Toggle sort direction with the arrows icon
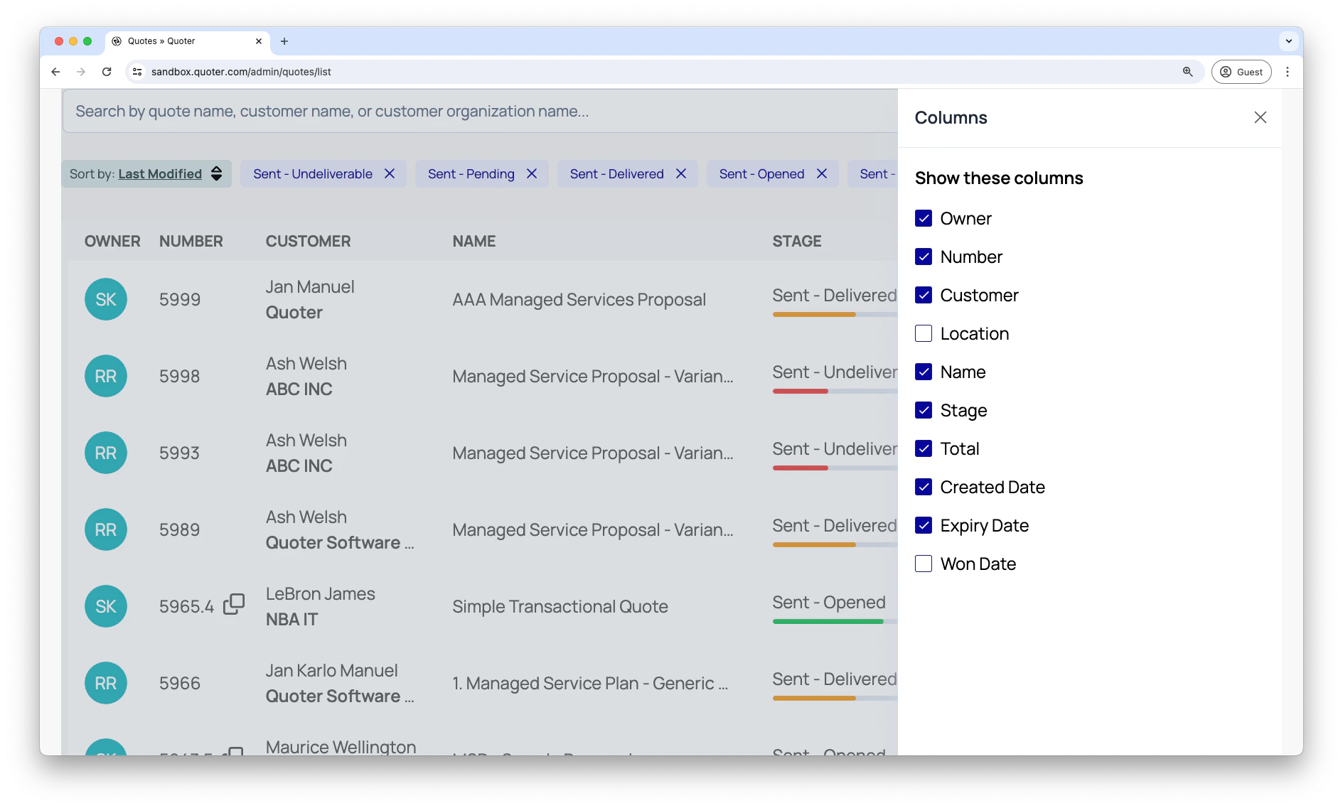 [x=216, y=173]
